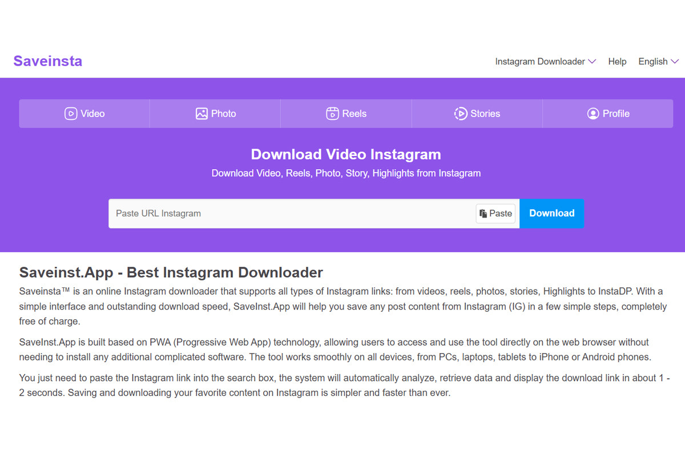Open the Help page link
This screenshot has height=457, width=685.
[617, 62]
